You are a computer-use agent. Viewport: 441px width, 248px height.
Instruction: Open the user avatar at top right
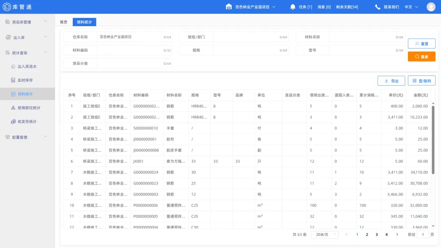click(431, 7)
